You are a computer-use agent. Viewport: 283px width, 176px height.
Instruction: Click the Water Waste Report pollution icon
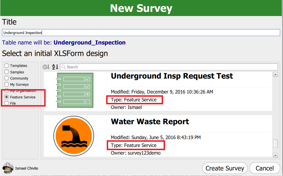click(x=73, y=136)
